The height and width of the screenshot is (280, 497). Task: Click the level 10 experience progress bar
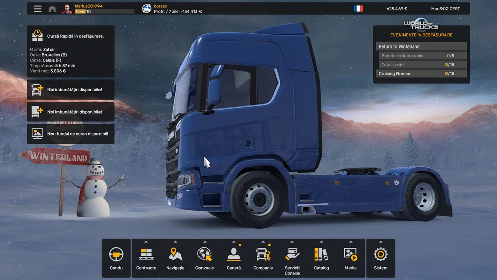pos(110,11)
